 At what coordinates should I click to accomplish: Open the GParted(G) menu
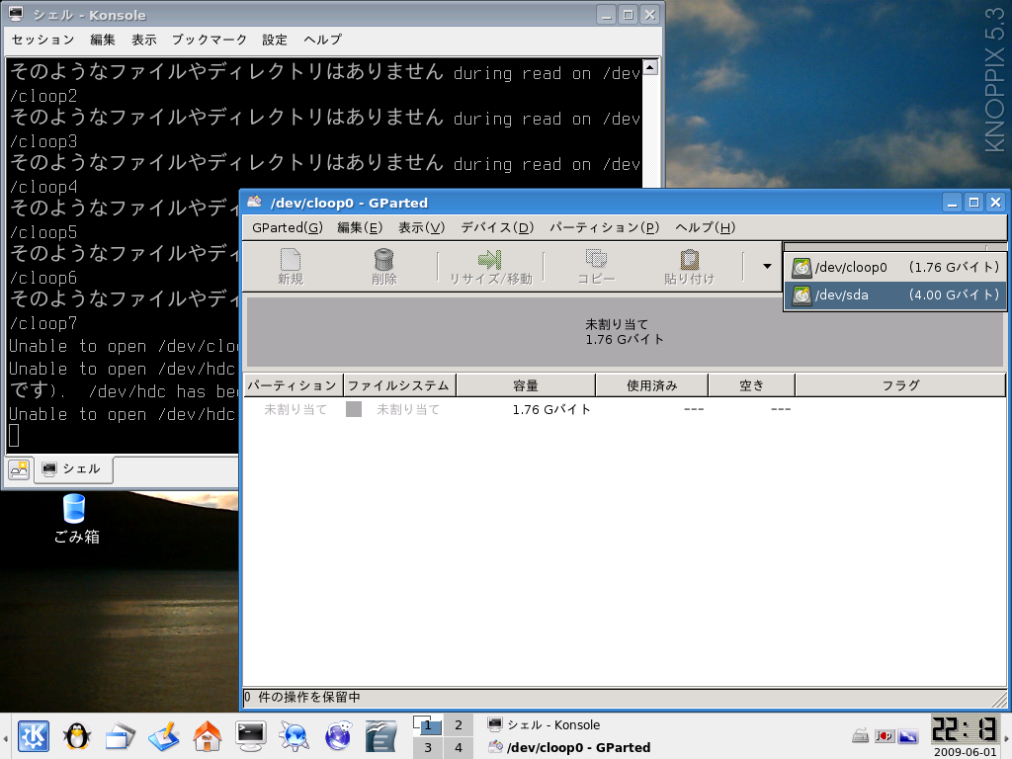[288, 227]
